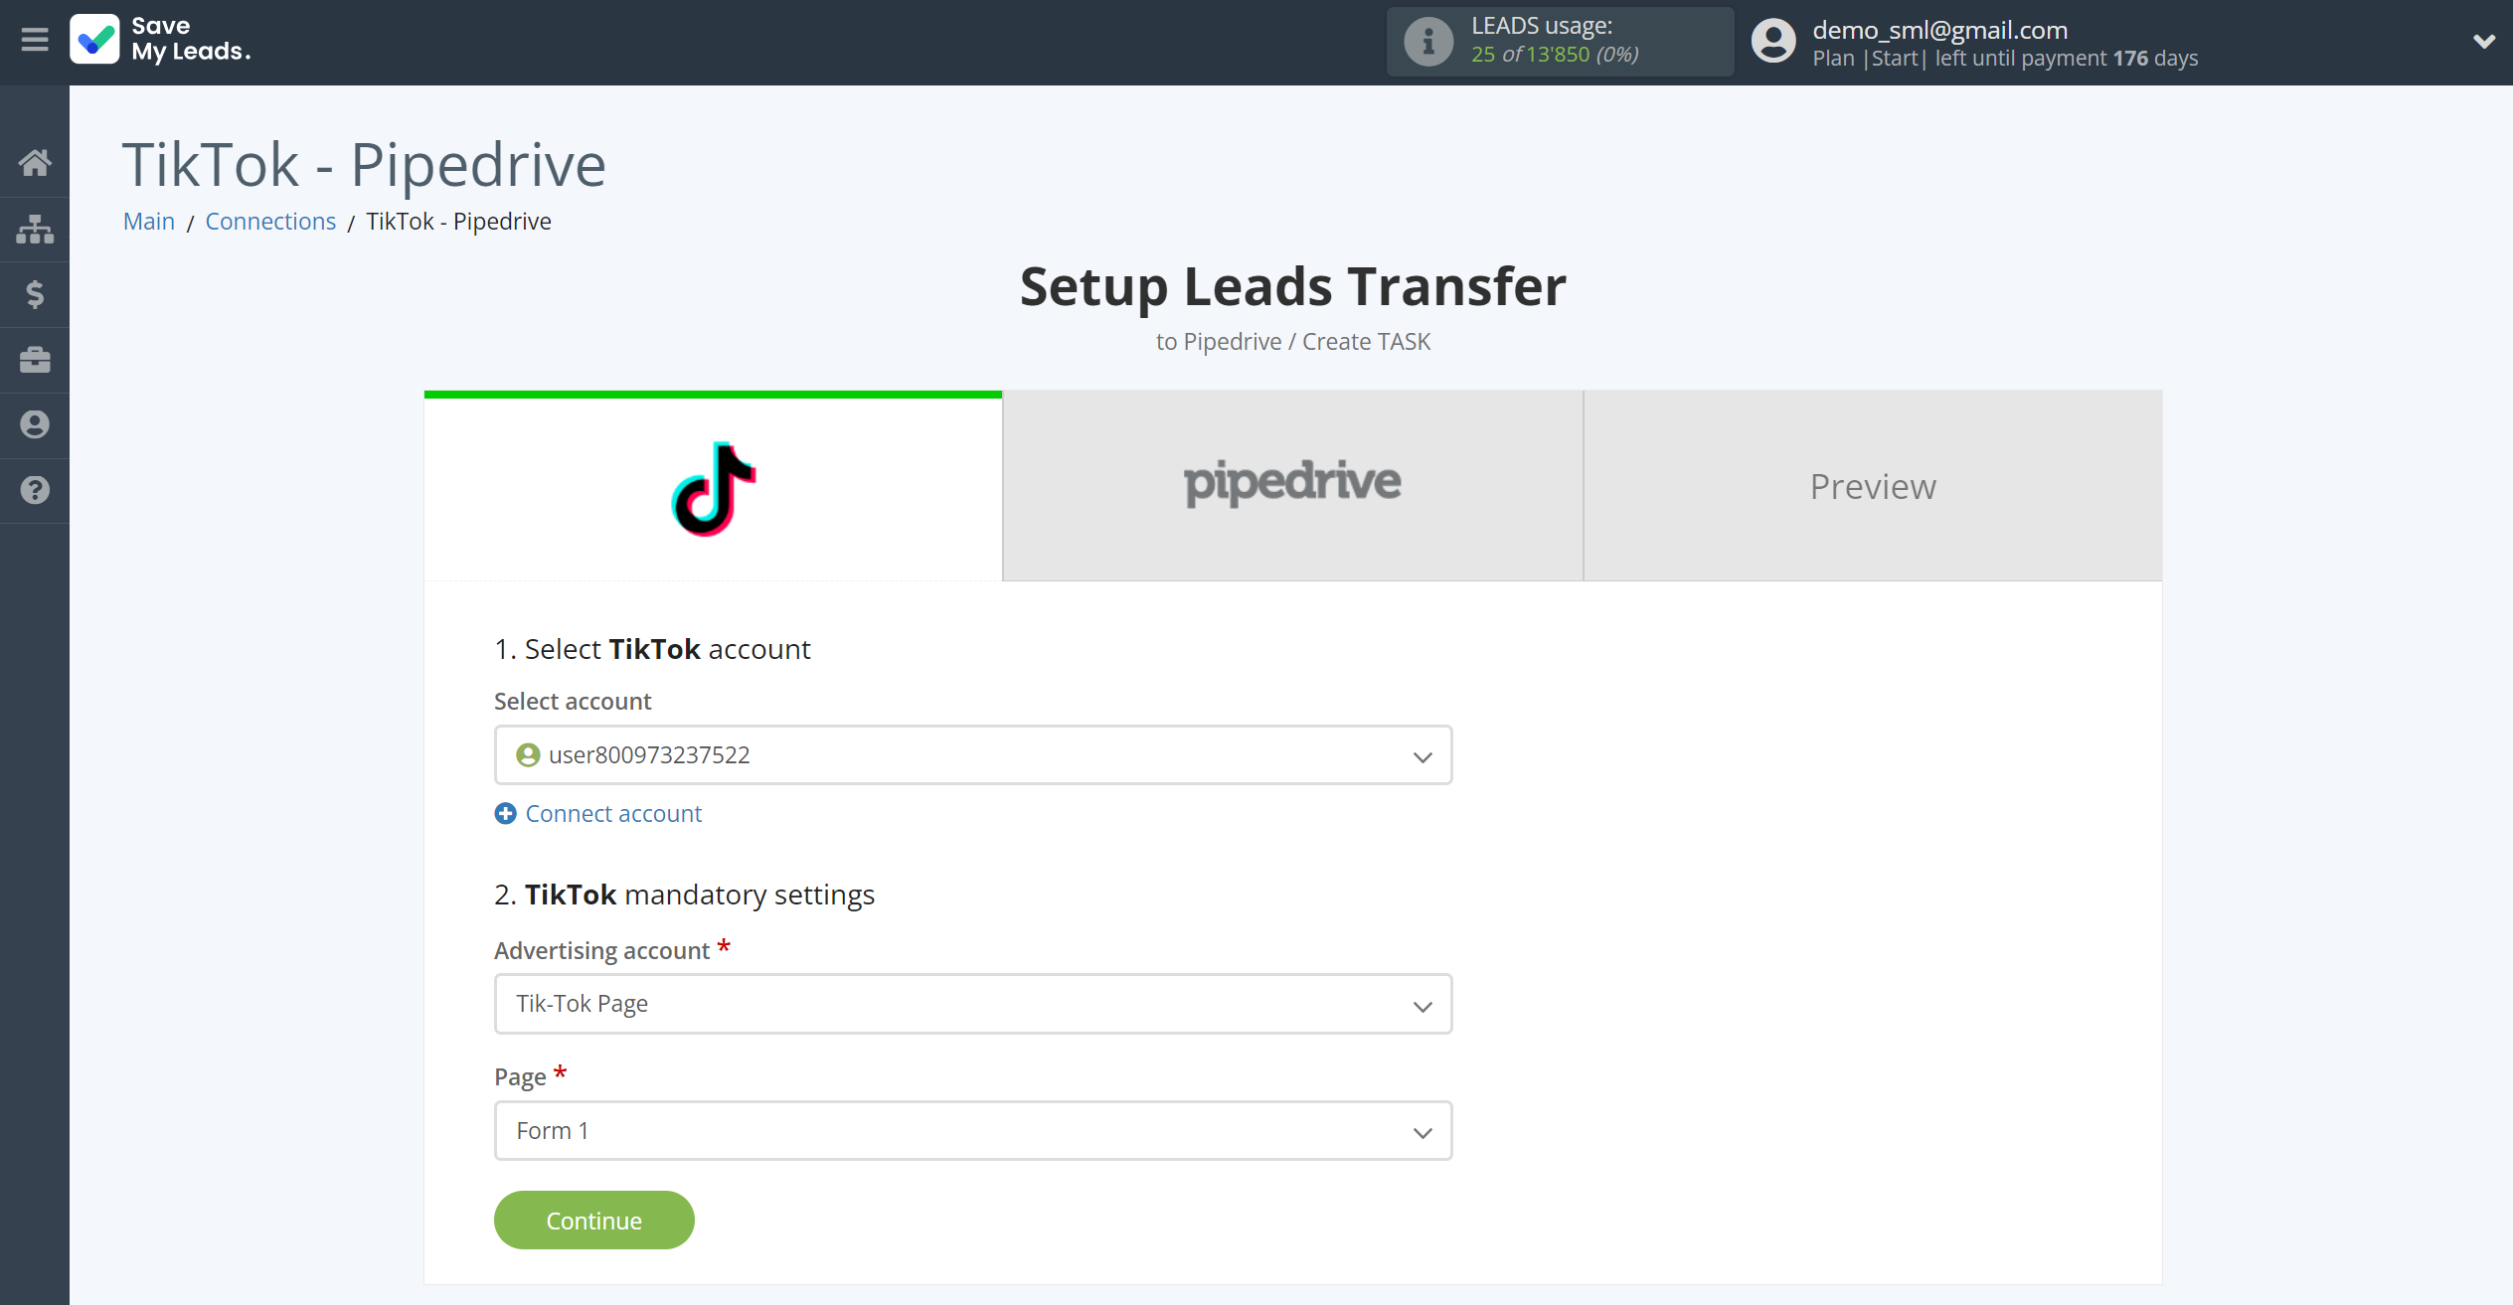2513x1305 pixels.
Task: Click the account menu expand arrow
Action: pos(2483,42)
